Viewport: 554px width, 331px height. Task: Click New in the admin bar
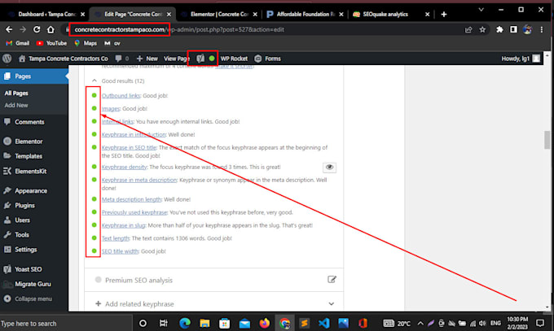pos(147,59)
